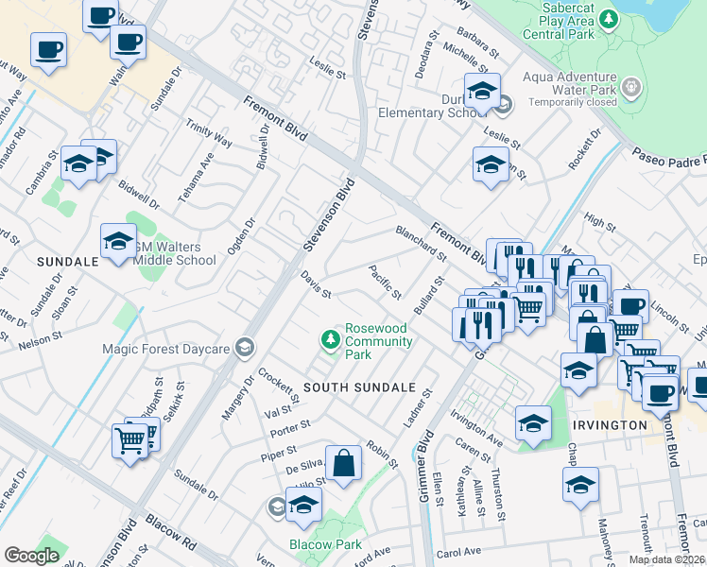Select the Aqua Adventure Water Park pin
The width and height of the screenshot is (707, 567).
point(631,87)
